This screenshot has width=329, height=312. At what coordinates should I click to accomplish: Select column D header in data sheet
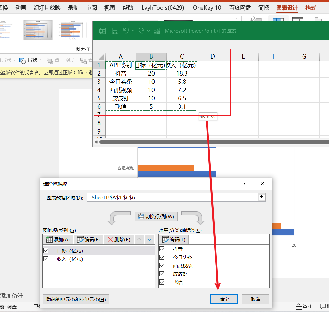click(x=213, y=56)
